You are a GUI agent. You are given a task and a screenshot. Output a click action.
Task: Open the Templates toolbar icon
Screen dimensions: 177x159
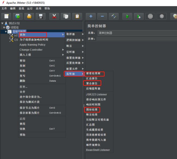[18, 16]
